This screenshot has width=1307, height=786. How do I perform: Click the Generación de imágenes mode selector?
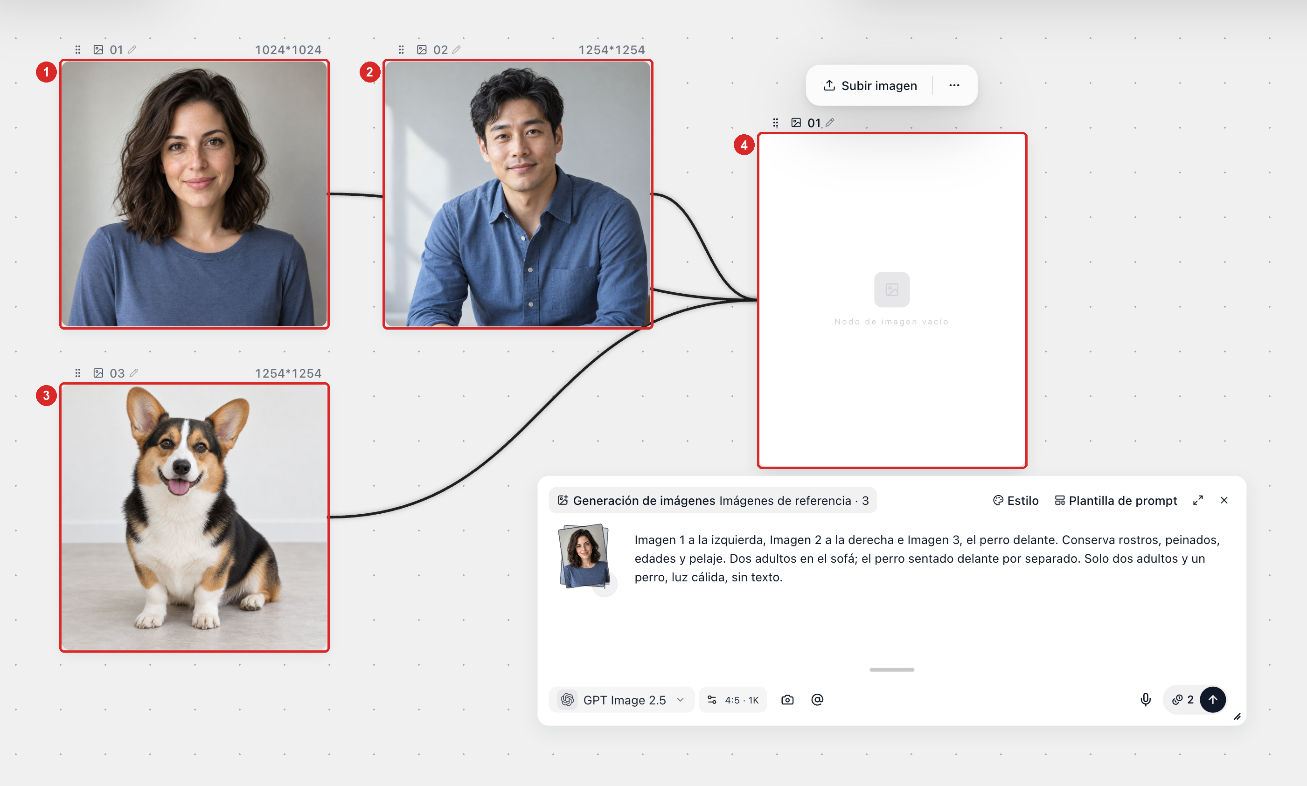click(x=713, y=501)
